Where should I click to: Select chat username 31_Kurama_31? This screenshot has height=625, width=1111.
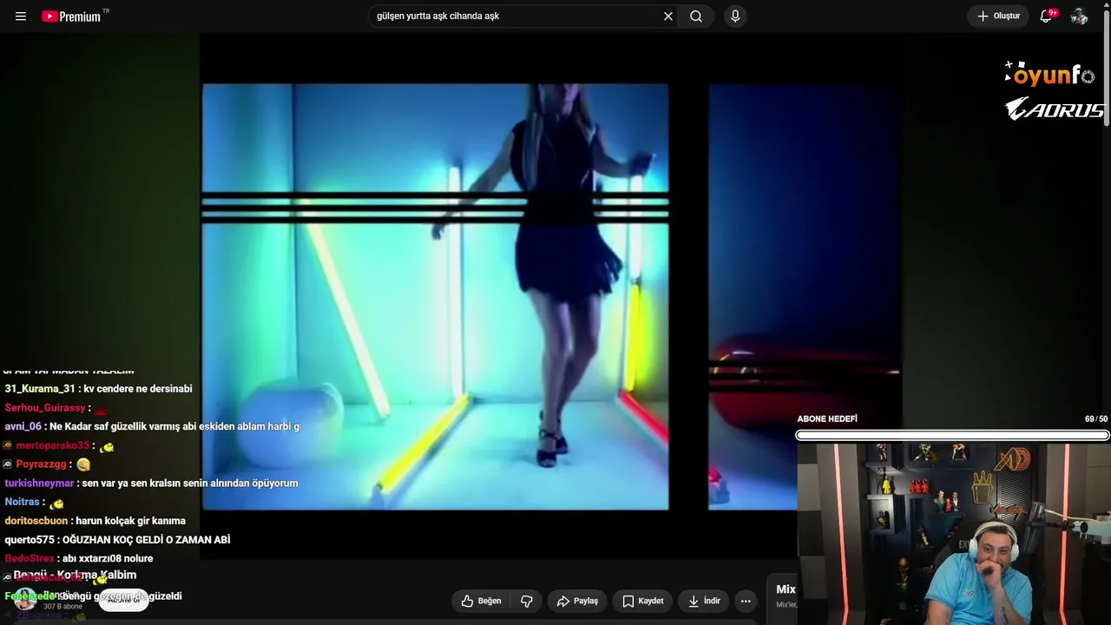(40, 389)
